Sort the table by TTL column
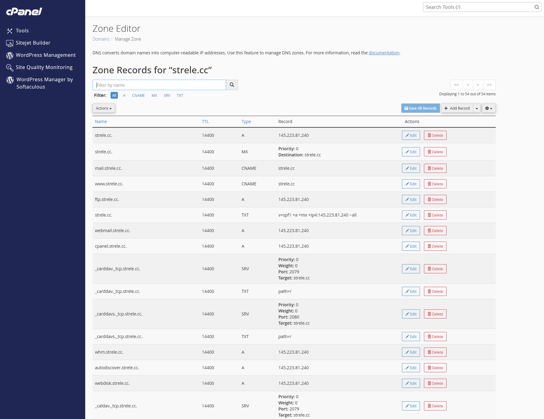 205,122
